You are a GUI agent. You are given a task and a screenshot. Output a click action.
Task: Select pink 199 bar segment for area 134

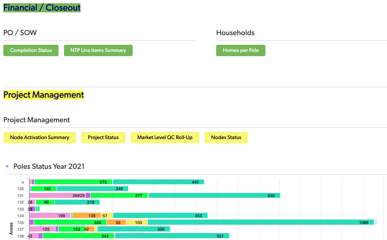pyautogui.click(x=50, y=215)
